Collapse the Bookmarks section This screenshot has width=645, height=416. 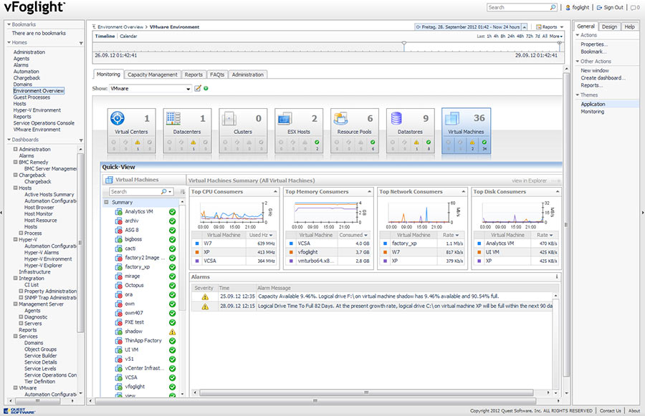coord(9,24)
